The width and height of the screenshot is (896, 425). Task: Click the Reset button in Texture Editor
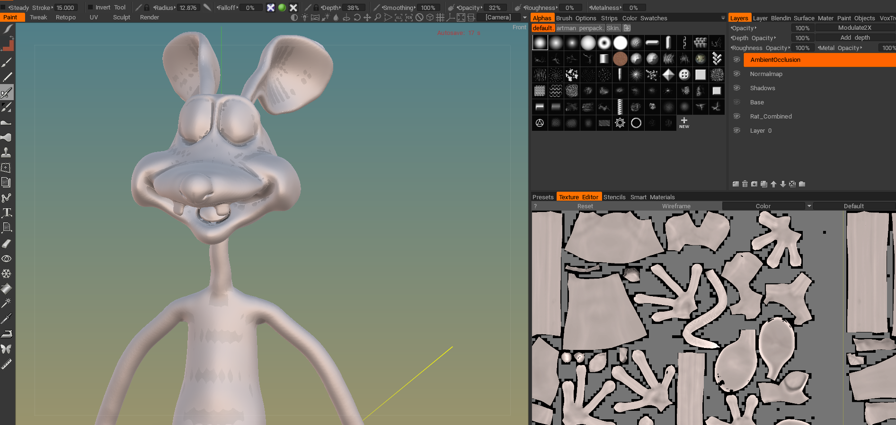585,206
